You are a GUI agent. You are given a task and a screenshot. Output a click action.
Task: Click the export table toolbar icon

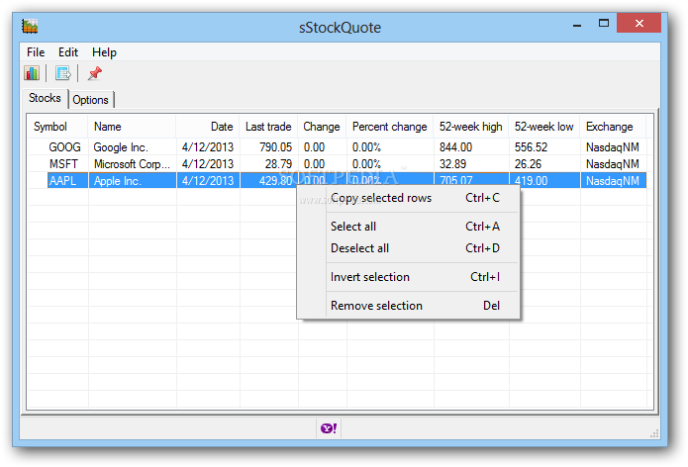click(x=62, y=73)
